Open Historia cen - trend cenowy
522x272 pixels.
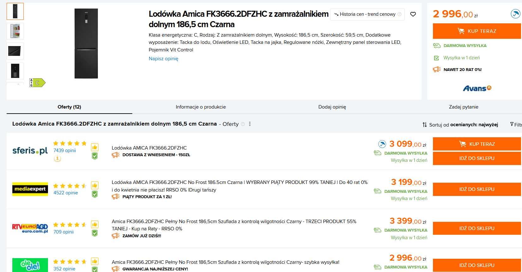[x=367, y=14]
